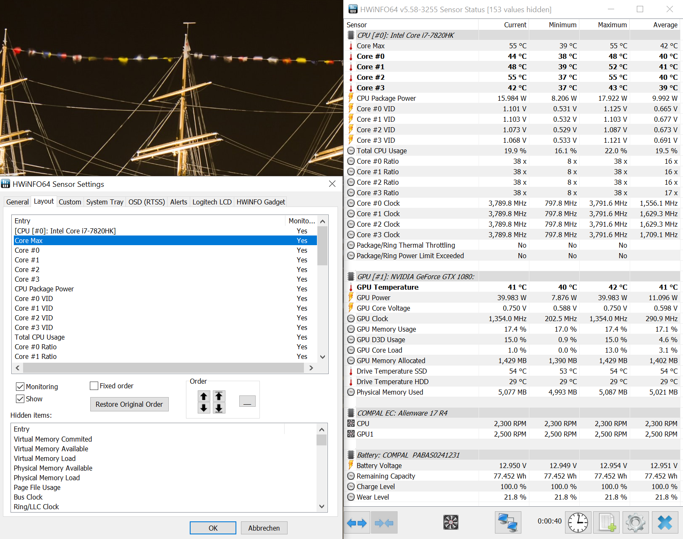Click the Restore Original Order button

129,404
